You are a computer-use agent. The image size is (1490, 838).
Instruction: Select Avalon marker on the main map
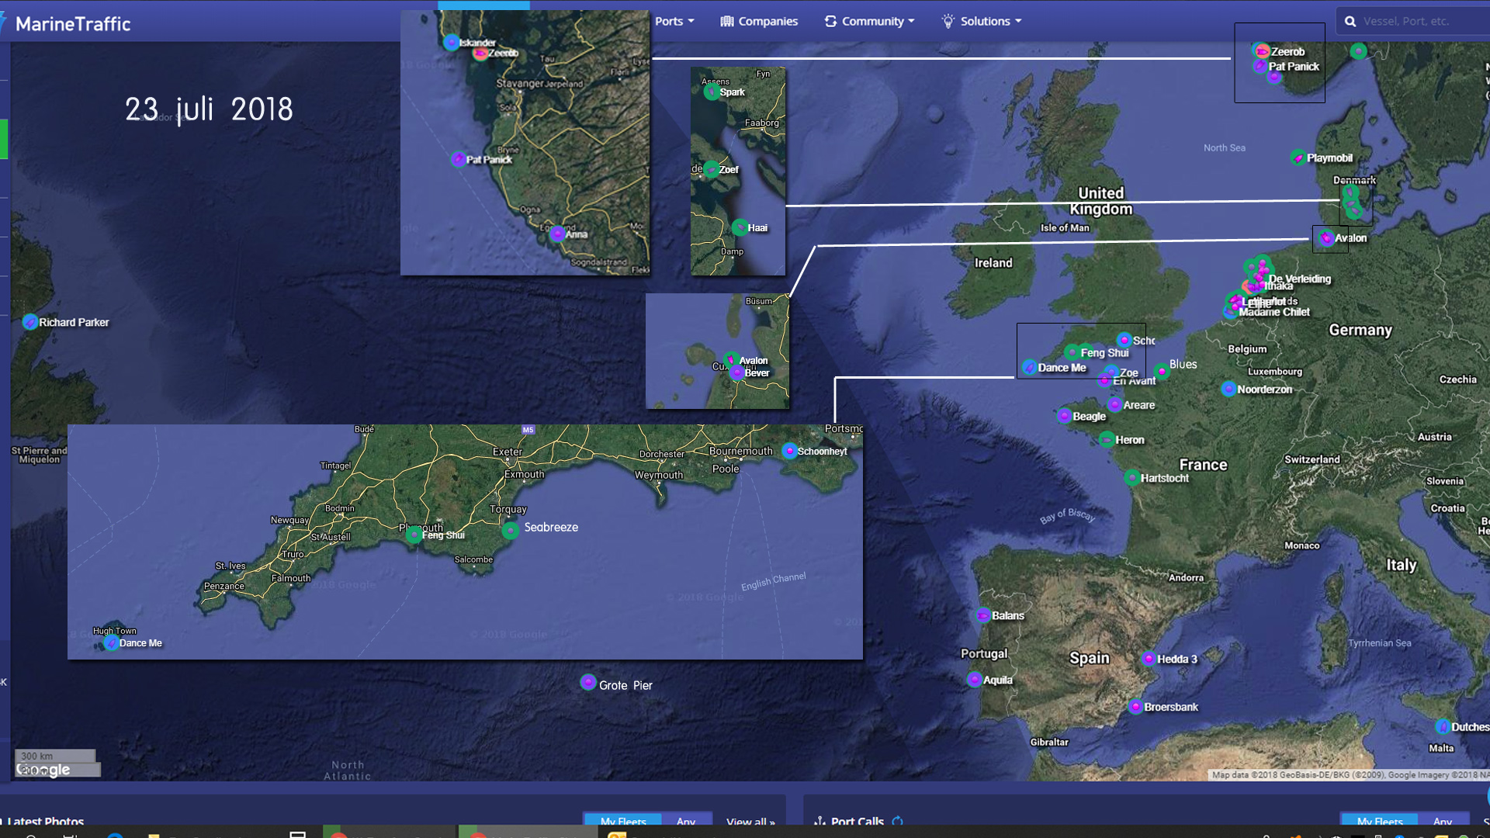pyautogui.click(x=1327, y=238)
